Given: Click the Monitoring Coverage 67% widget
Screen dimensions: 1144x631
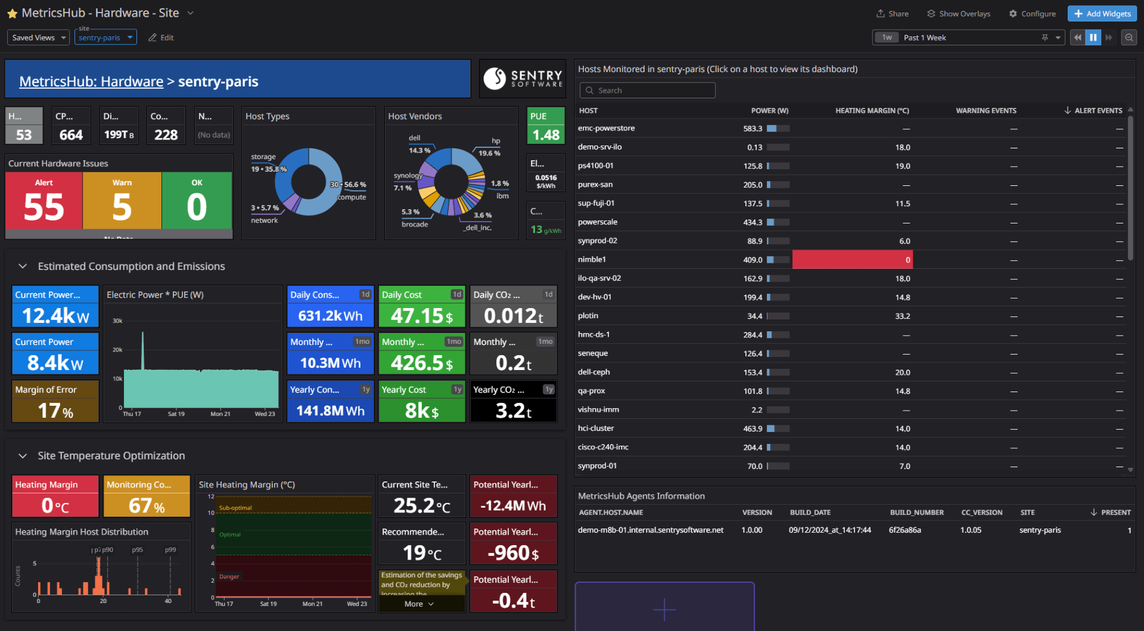Looking at the screenshot, I should (x=147, y=496).
